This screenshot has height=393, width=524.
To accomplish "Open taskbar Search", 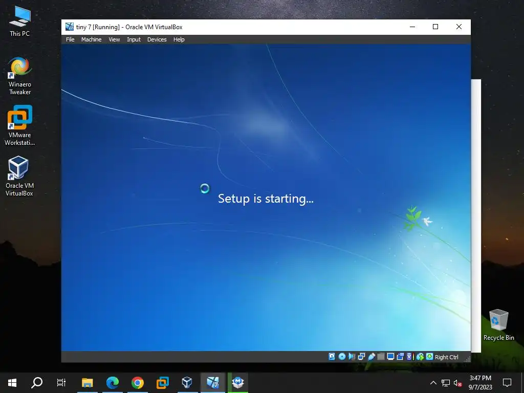I will pyautogui.click(x=37, y=383).
